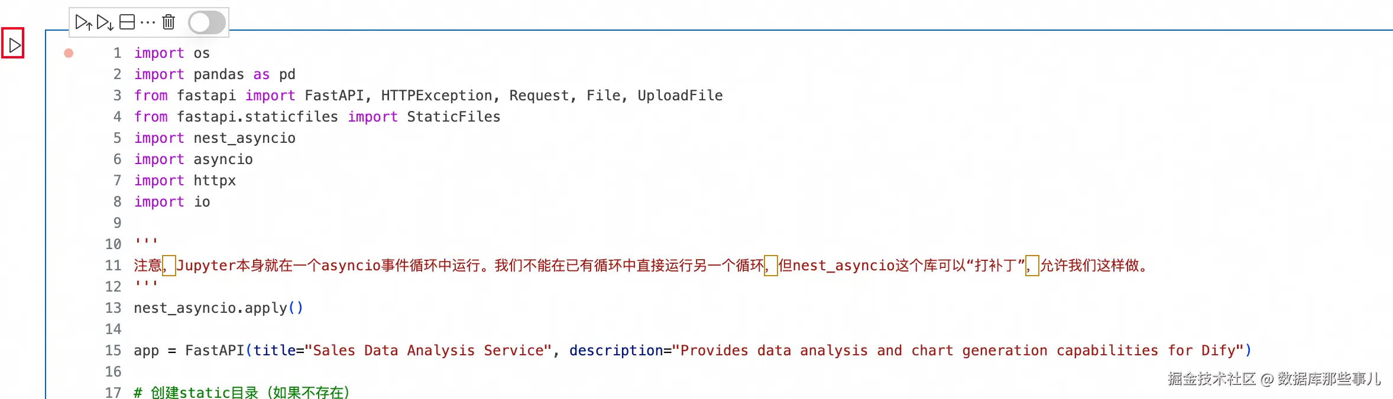Click the 掘金技术社区 watermark text
This screenshot has width=1393, height=399.
[1211, 379]
